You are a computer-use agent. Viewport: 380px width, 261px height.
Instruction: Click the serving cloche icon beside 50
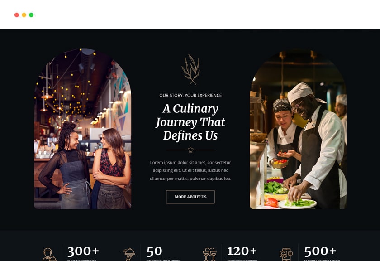[x=128, y=255]
